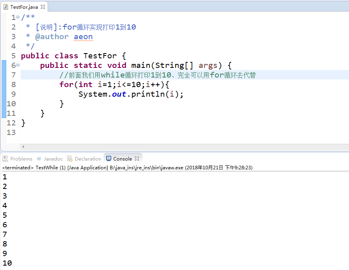Place cursor on the for loop statement
The image size is (349, 270).
pos(114,85)
